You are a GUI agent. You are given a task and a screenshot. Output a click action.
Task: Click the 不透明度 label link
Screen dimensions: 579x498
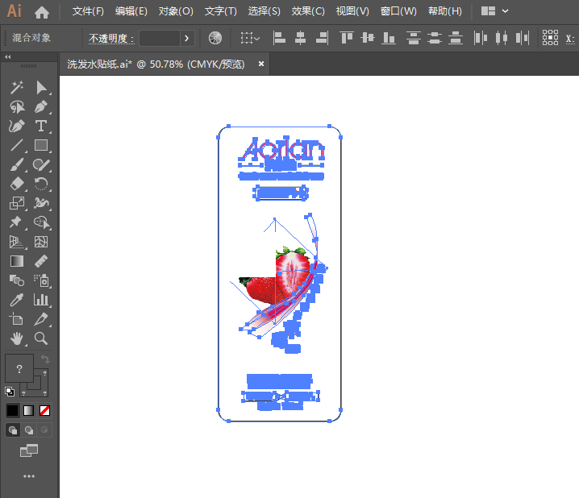pyautogui.click(x=110, y=39)
